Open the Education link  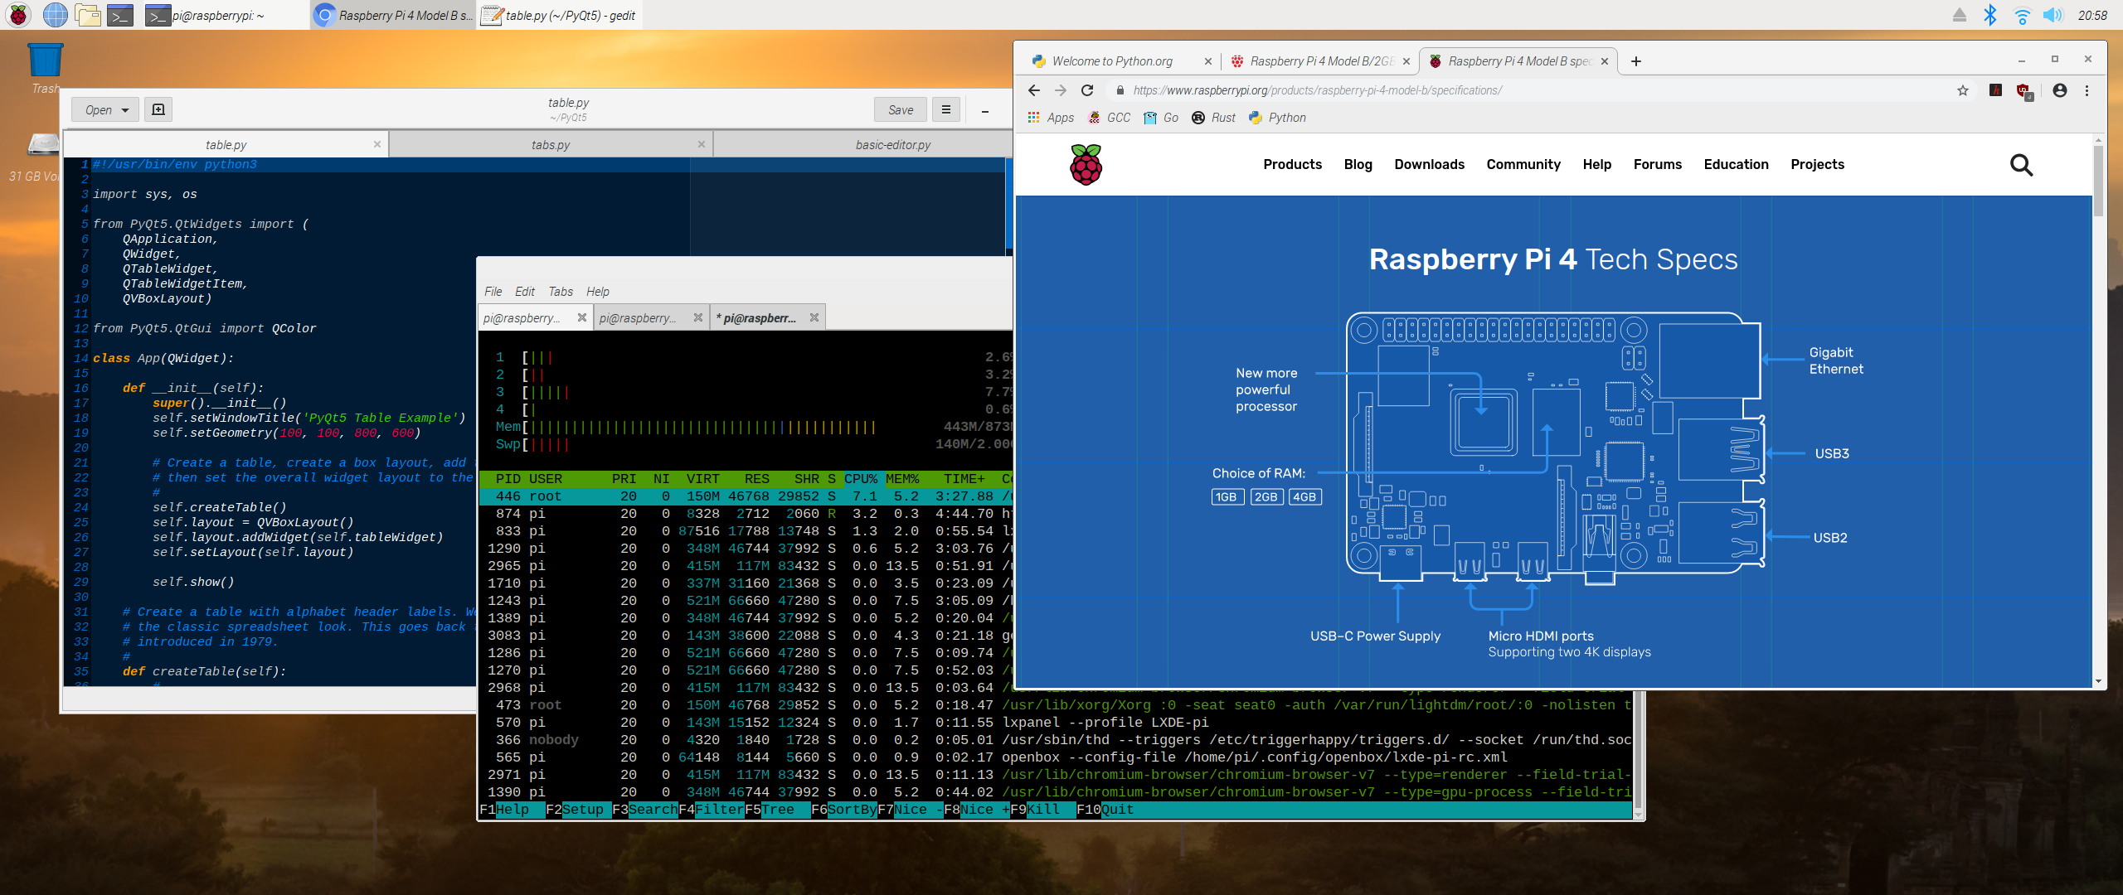pyautogui.click(x=1736, y=164)
